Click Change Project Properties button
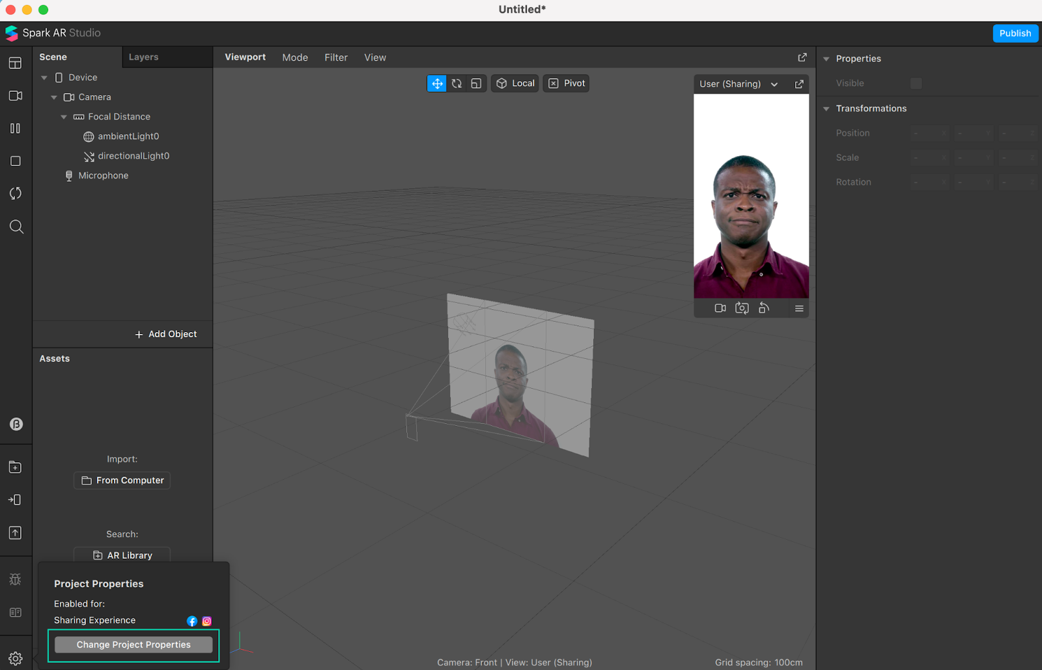 (x=134, y=645)
